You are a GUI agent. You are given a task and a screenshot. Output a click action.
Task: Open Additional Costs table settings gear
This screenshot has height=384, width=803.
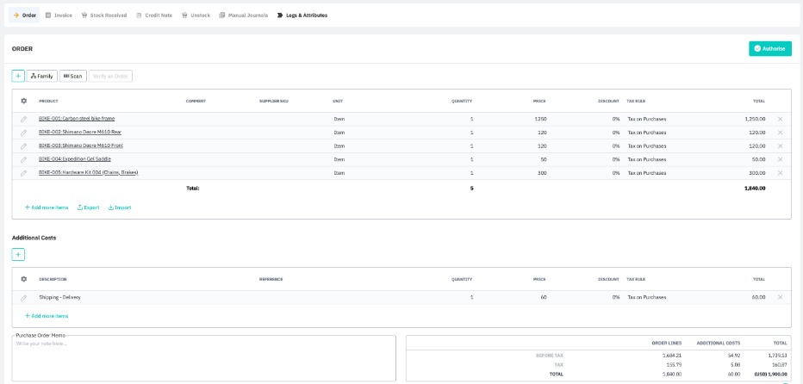pos(24,279)
